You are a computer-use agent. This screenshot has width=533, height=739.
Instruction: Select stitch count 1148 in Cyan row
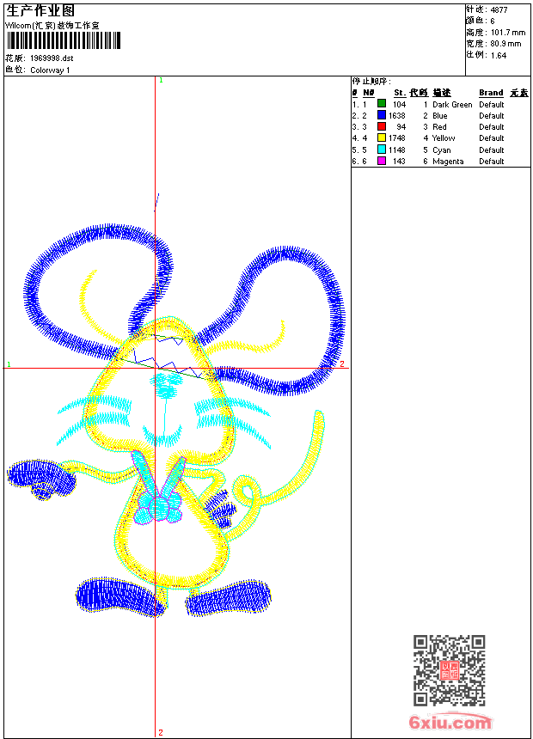tap(396, 150)
